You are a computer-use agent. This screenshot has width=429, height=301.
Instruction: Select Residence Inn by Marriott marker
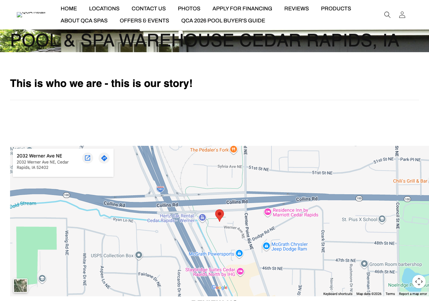coord(267,212)
